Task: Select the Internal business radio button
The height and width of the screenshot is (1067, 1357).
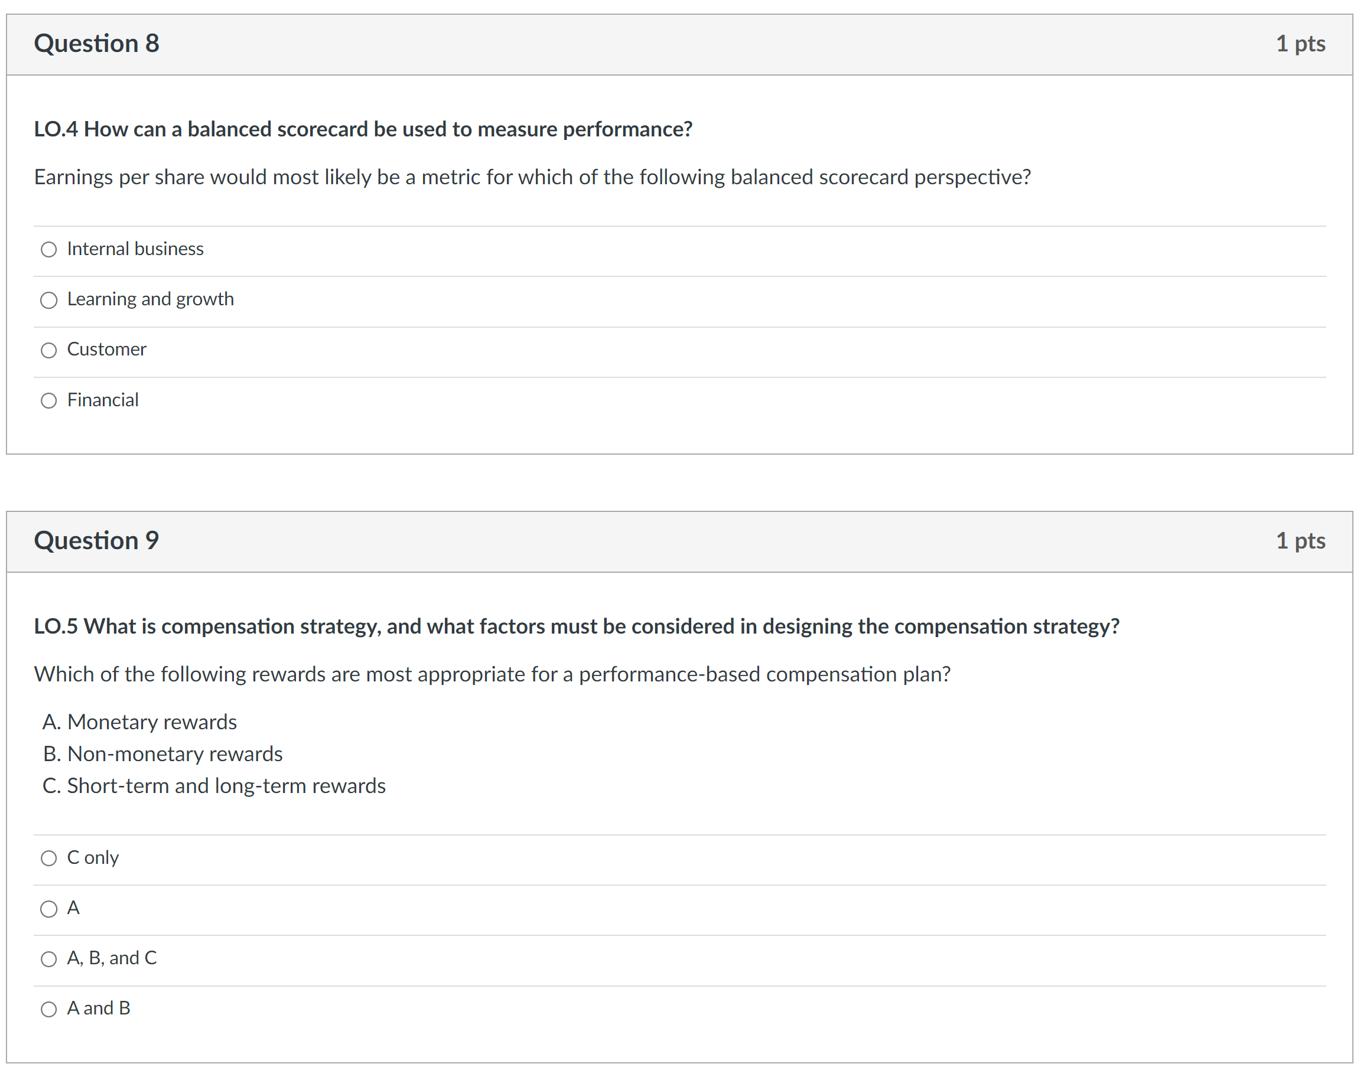Action: tap(49, 250)
